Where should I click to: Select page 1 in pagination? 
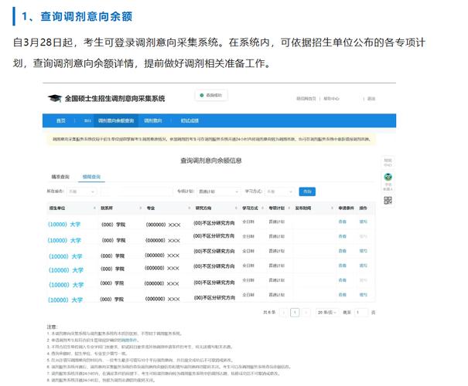[295, 312]
